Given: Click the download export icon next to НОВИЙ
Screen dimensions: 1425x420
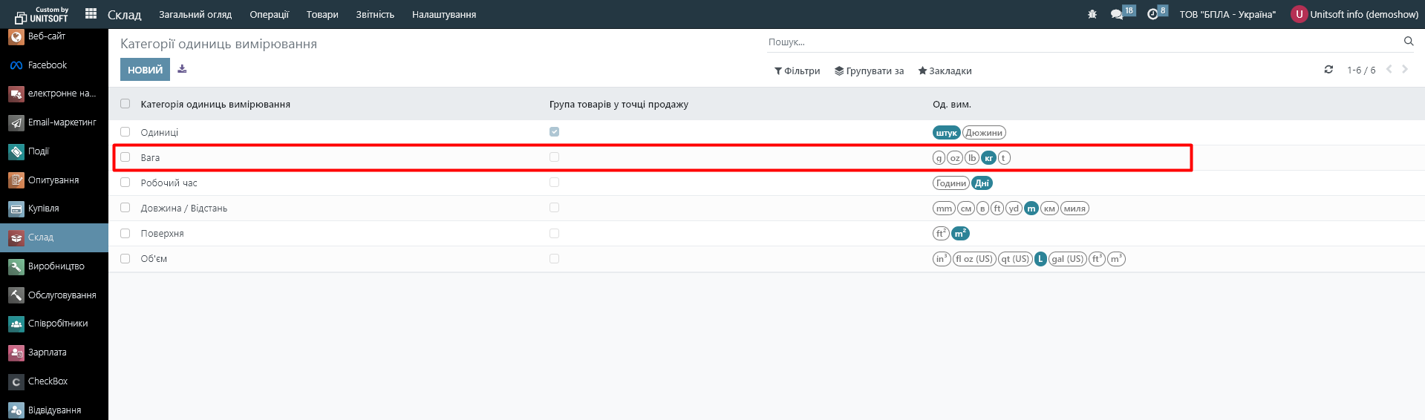Looking at the screenshot, I should 182,70.
